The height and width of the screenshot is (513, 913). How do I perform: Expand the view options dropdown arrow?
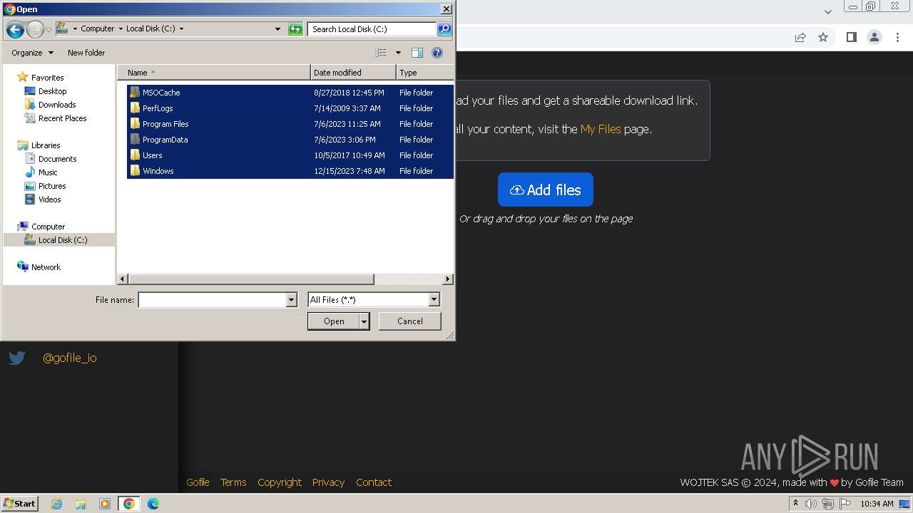(x=398, y=53)
